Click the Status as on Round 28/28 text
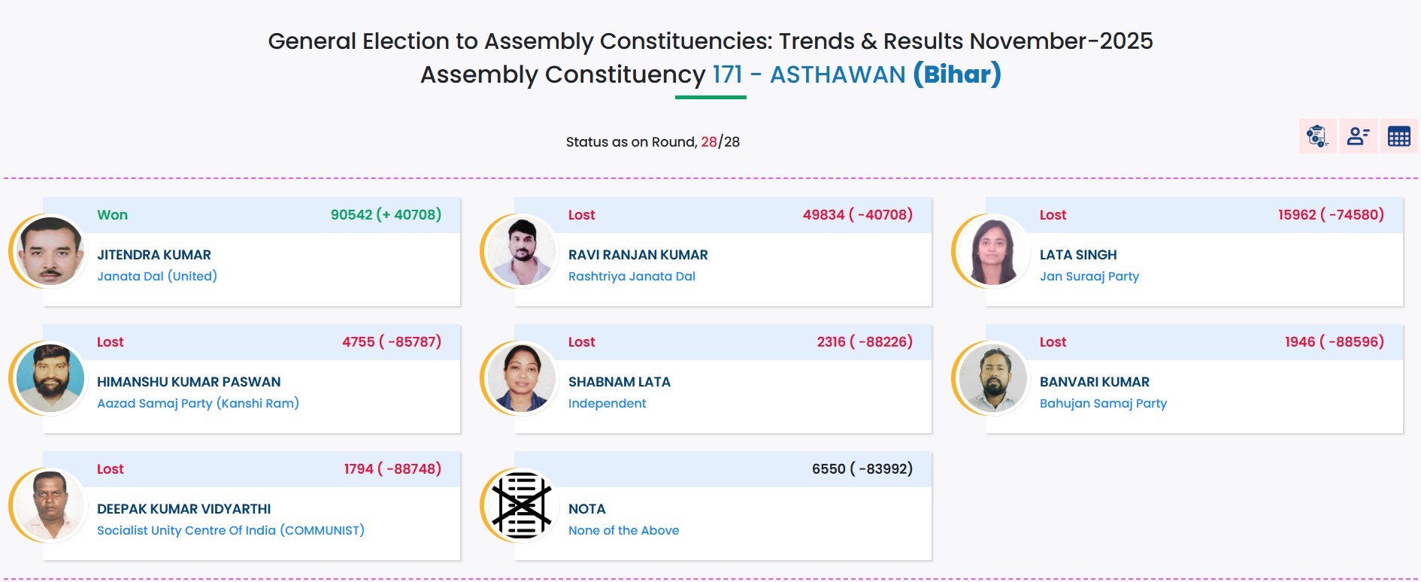 (652, 142)
